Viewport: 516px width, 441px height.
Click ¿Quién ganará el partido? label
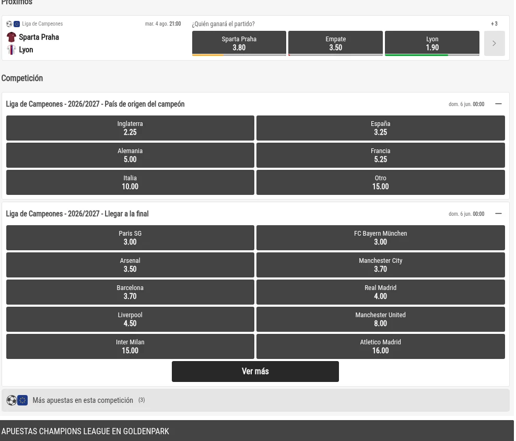pyautogui.click(x=223, y=24)
